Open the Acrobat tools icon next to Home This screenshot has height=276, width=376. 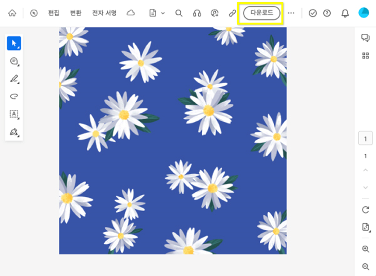[34, 13]
